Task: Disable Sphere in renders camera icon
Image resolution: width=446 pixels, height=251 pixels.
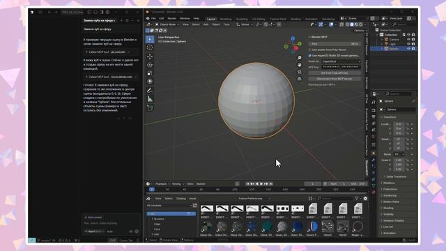Action: 413,49
